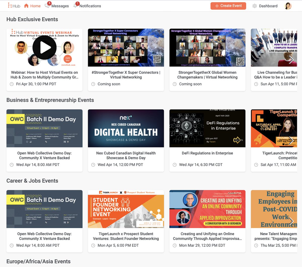Play the Hub Virtual Events webinar video
Image resolution: width=302 pixels, height=267 pixels.
(45, 47)
